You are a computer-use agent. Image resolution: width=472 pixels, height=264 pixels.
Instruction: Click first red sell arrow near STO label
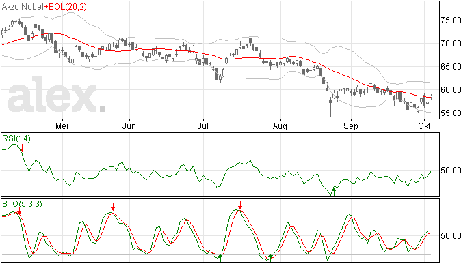pos(19,211)
